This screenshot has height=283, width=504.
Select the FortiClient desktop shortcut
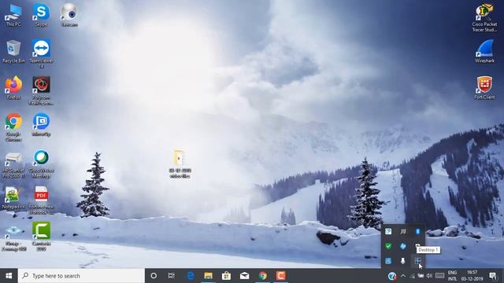coord(484,88)
